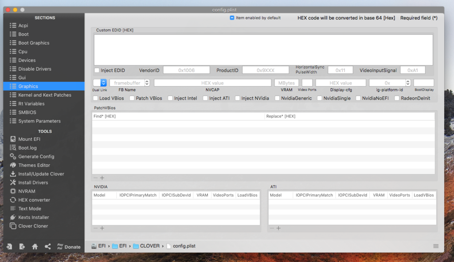
Task: Click the share icon in bottom toolbar
Action: click(47, 246)
